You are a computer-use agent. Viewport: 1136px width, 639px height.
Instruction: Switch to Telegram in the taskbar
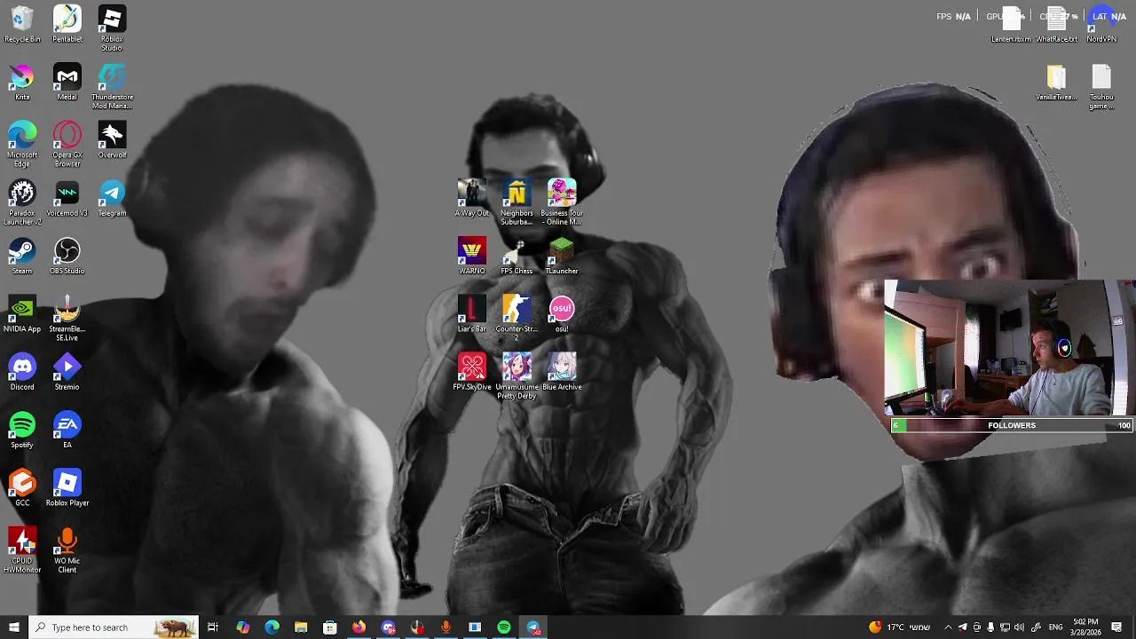click(x=533, y=627)
